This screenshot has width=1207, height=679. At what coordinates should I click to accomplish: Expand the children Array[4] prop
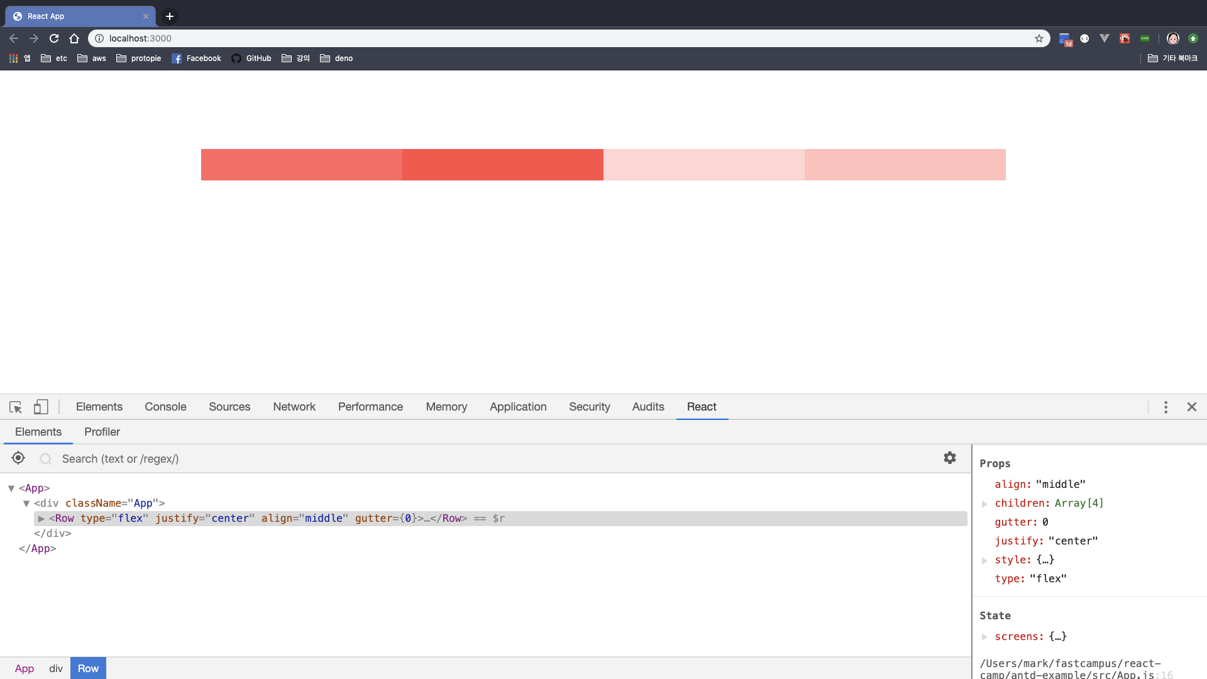click(984, 504)
